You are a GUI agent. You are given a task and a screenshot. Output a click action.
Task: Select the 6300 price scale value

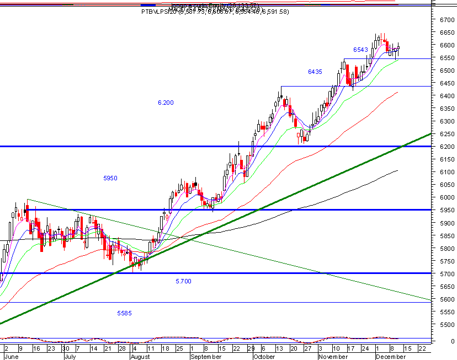point(447,121)
